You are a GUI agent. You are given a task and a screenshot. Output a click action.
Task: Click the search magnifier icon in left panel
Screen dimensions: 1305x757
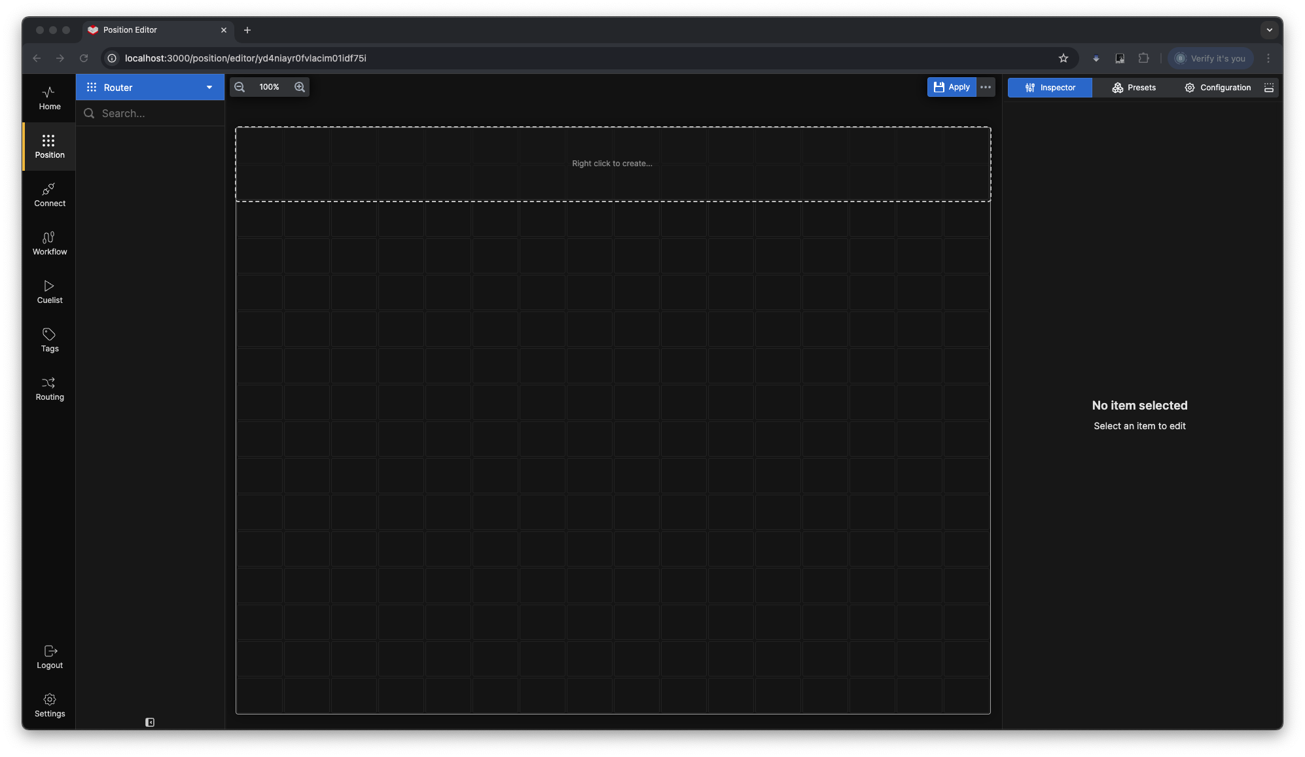(x=89, y=113)
